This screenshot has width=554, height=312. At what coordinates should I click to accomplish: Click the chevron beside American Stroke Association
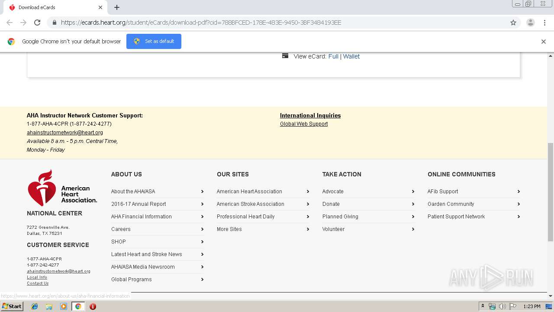click(308, 204)
